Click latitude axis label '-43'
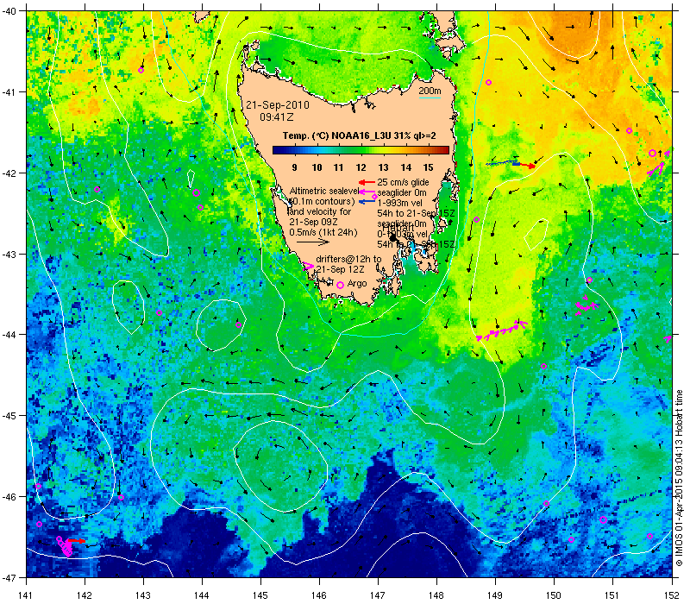690x604 pixels. (x=9, y=254)
